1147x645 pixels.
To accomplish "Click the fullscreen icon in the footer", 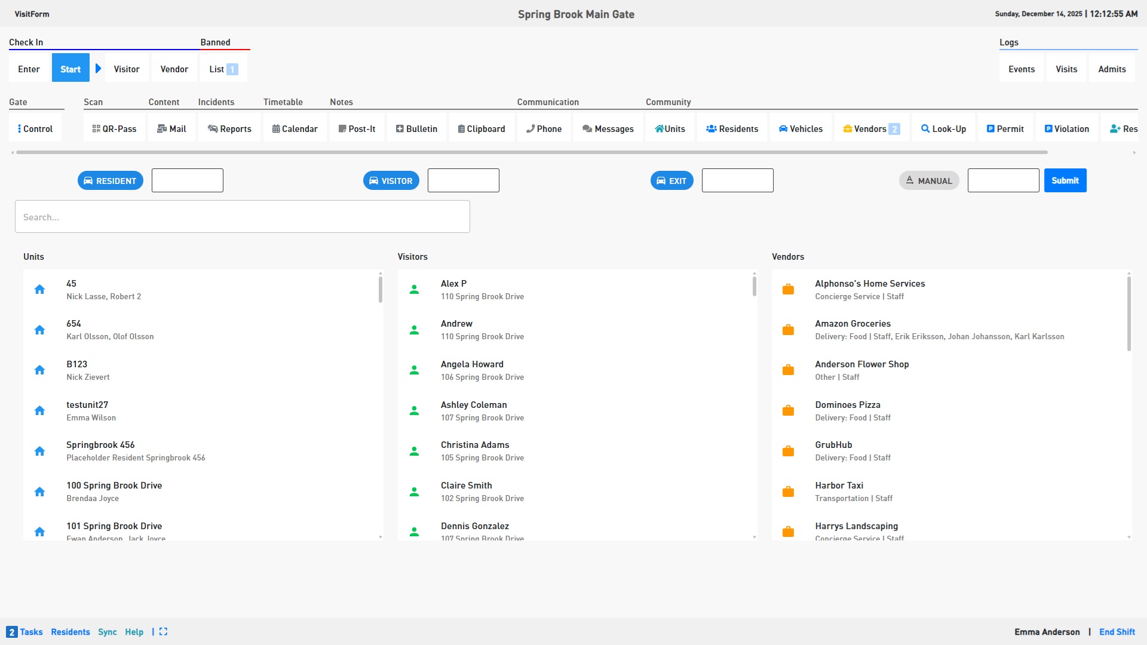I will click(x=163, y=632).
